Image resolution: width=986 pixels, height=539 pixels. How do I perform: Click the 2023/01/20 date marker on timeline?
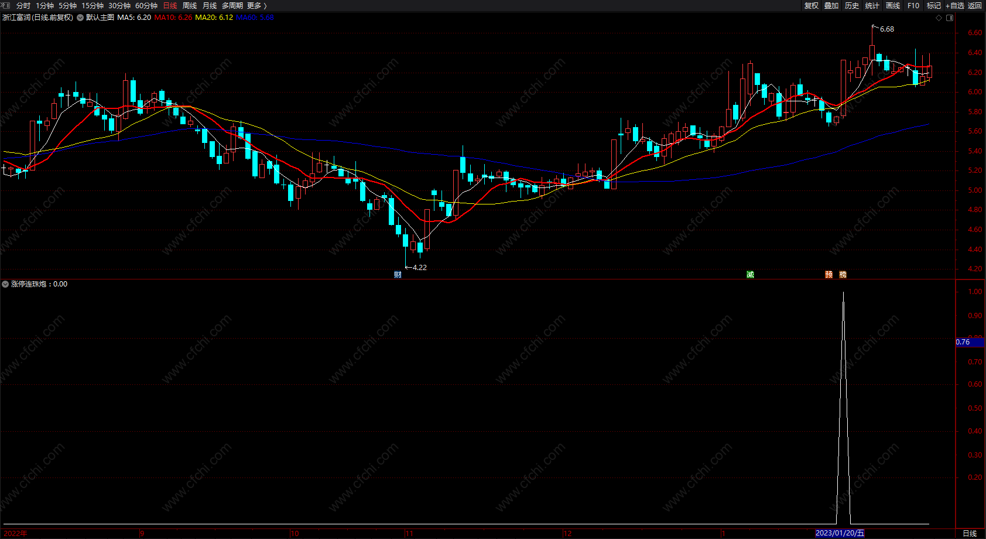pyautogui.click(x=840, y=533)
